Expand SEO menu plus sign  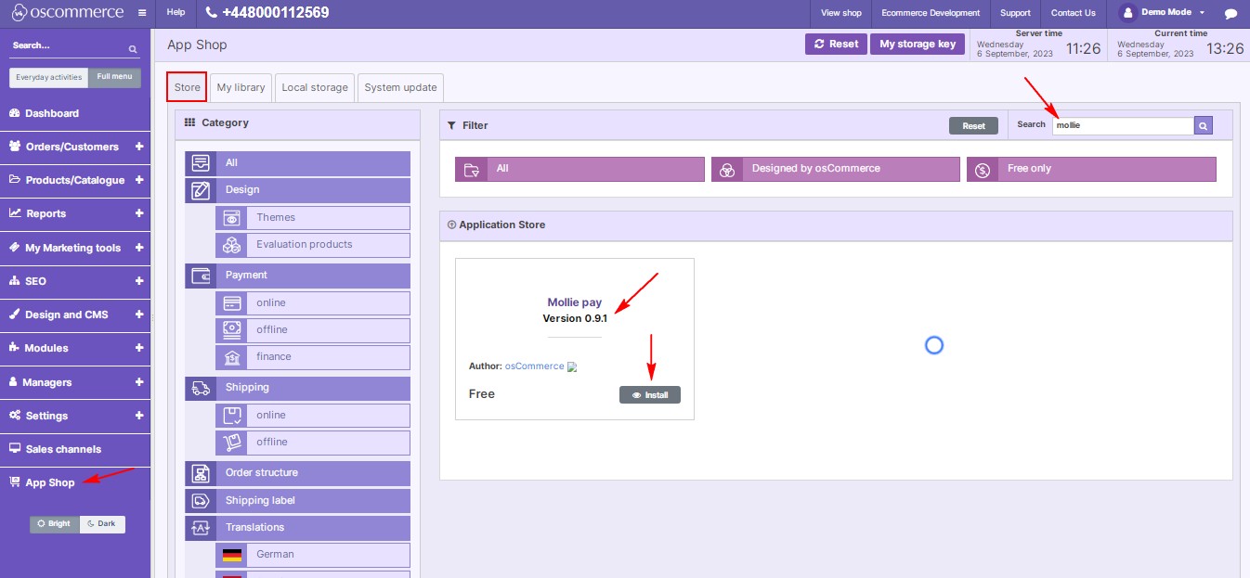tap(139, 281)
